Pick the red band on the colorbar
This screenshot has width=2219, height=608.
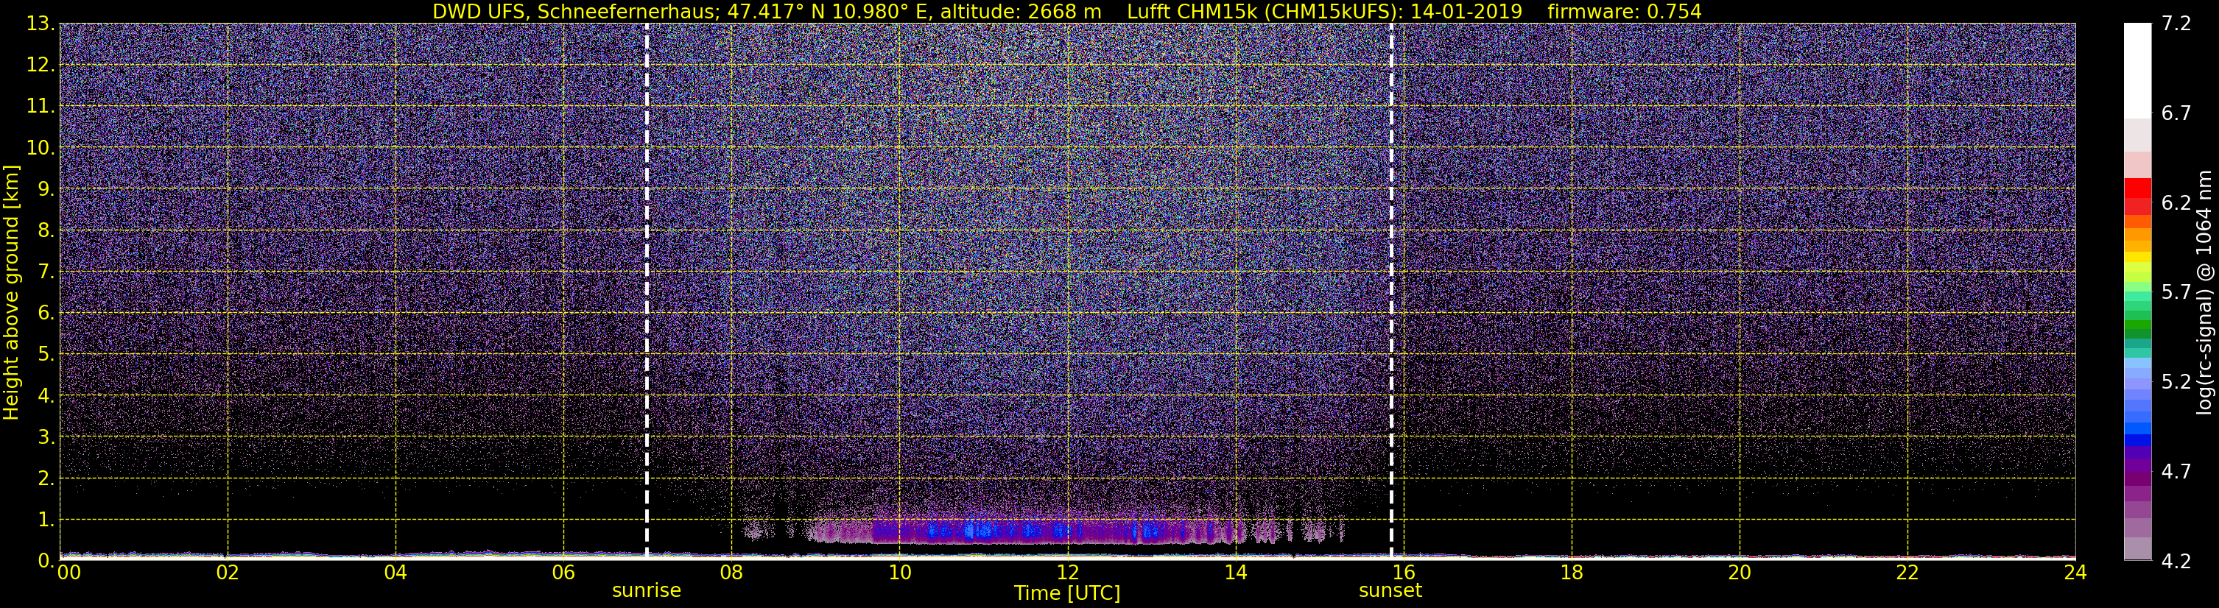2137,189
